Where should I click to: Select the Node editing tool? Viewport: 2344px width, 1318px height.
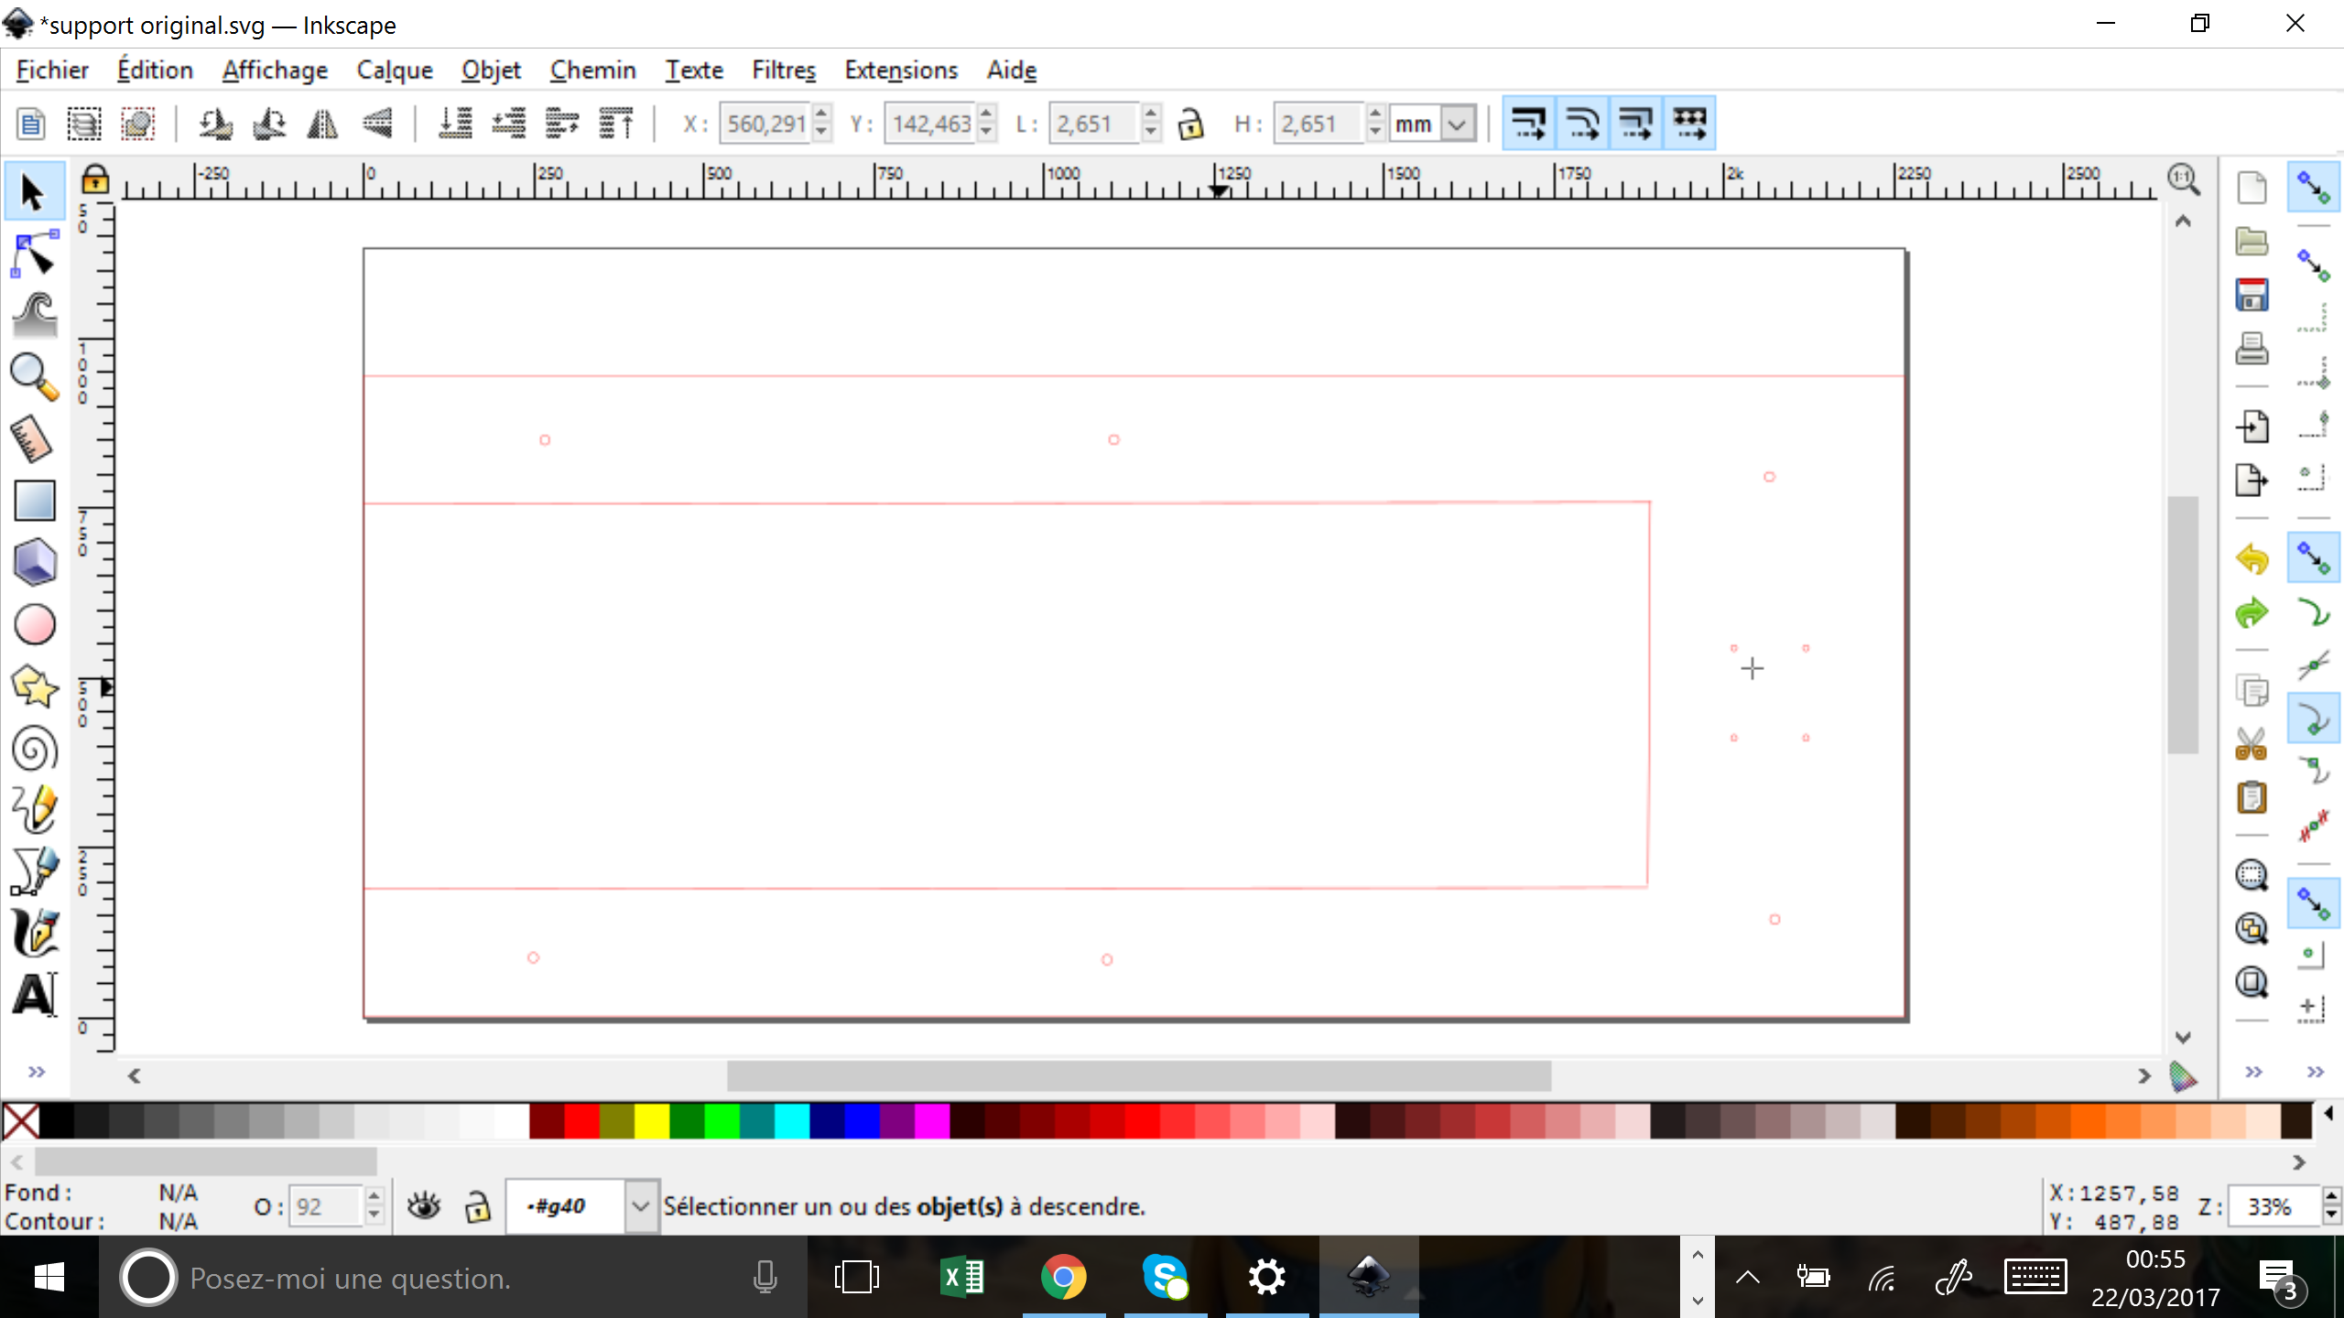[x=35, y=254]
